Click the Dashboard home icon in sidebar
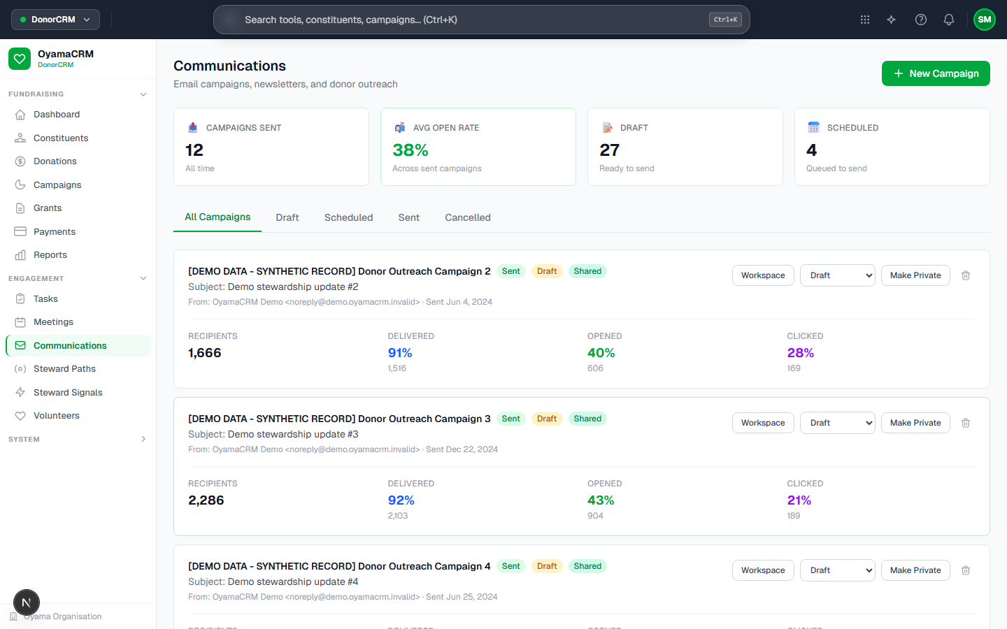Screen dimensions: 1007x629 coord(20,115)
